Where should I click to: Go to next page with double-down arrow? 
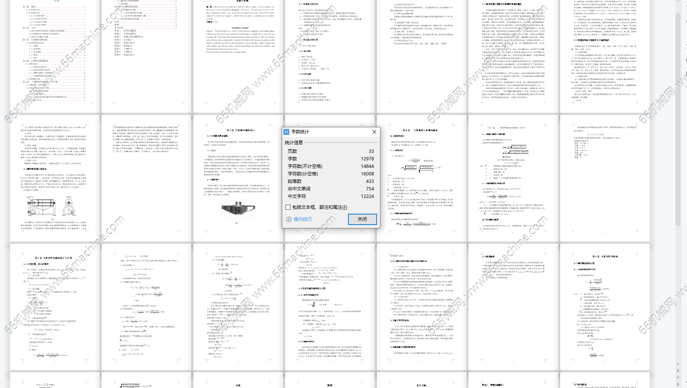(x=678, y=384)
